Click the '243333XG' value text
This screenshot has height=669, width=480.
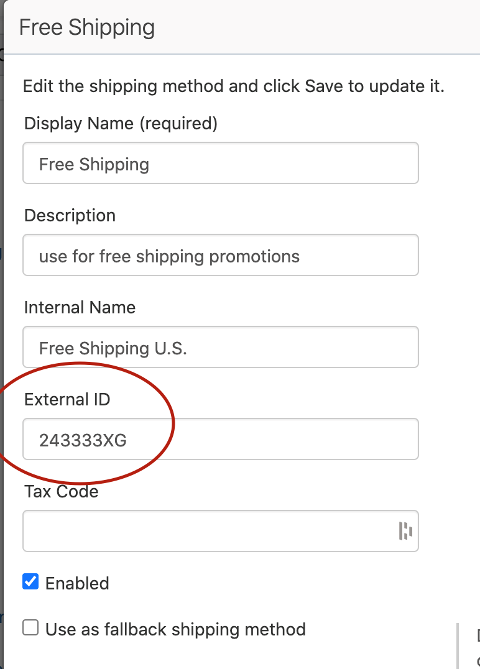[83, 440]
